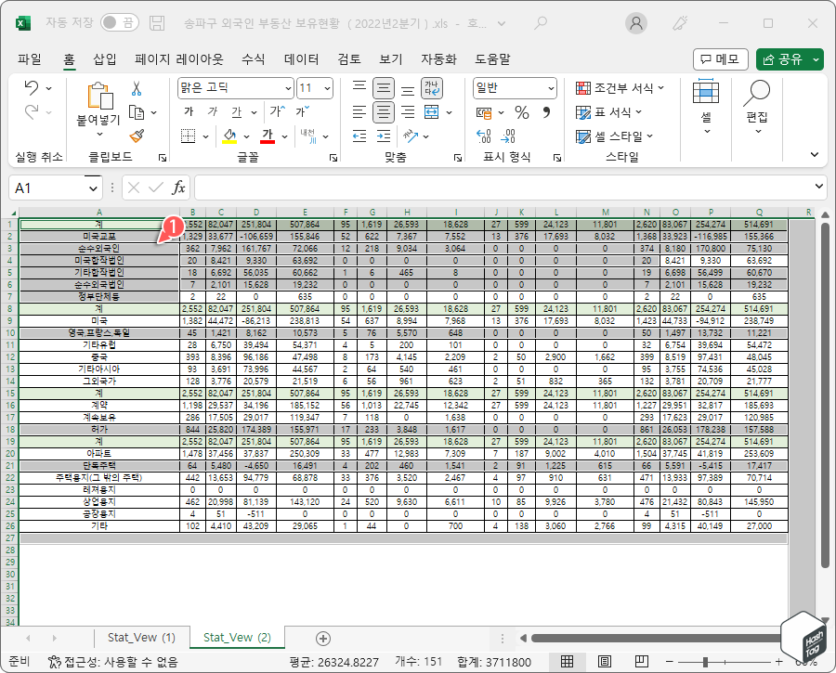Image resolution: width=836 pixels, height=673 pixels.
Task: Increase indent button
Action: pos(384,136)
